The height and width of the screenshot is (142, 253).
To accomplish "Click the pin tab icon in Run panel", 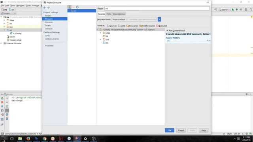I will pos(2,125).
